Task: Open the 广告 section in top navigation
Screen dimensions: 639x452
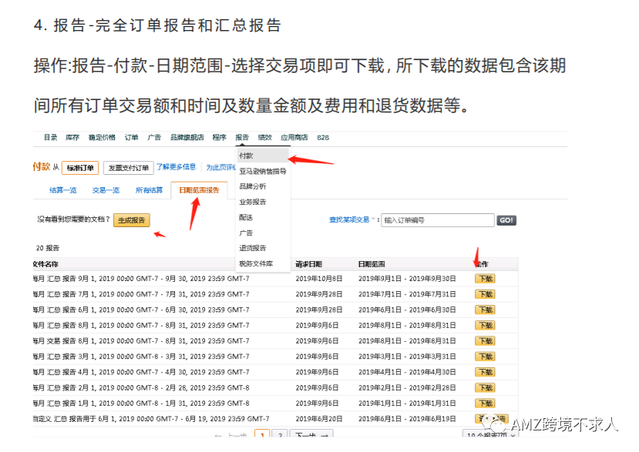Action: coord(153,137)
